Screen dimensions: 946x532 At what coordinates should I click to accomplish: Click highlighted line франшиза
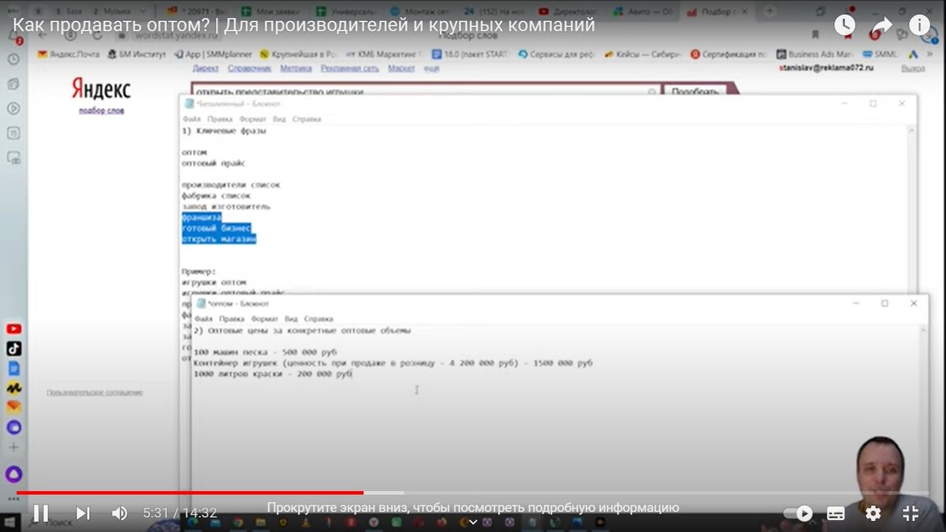coord(202,217)
